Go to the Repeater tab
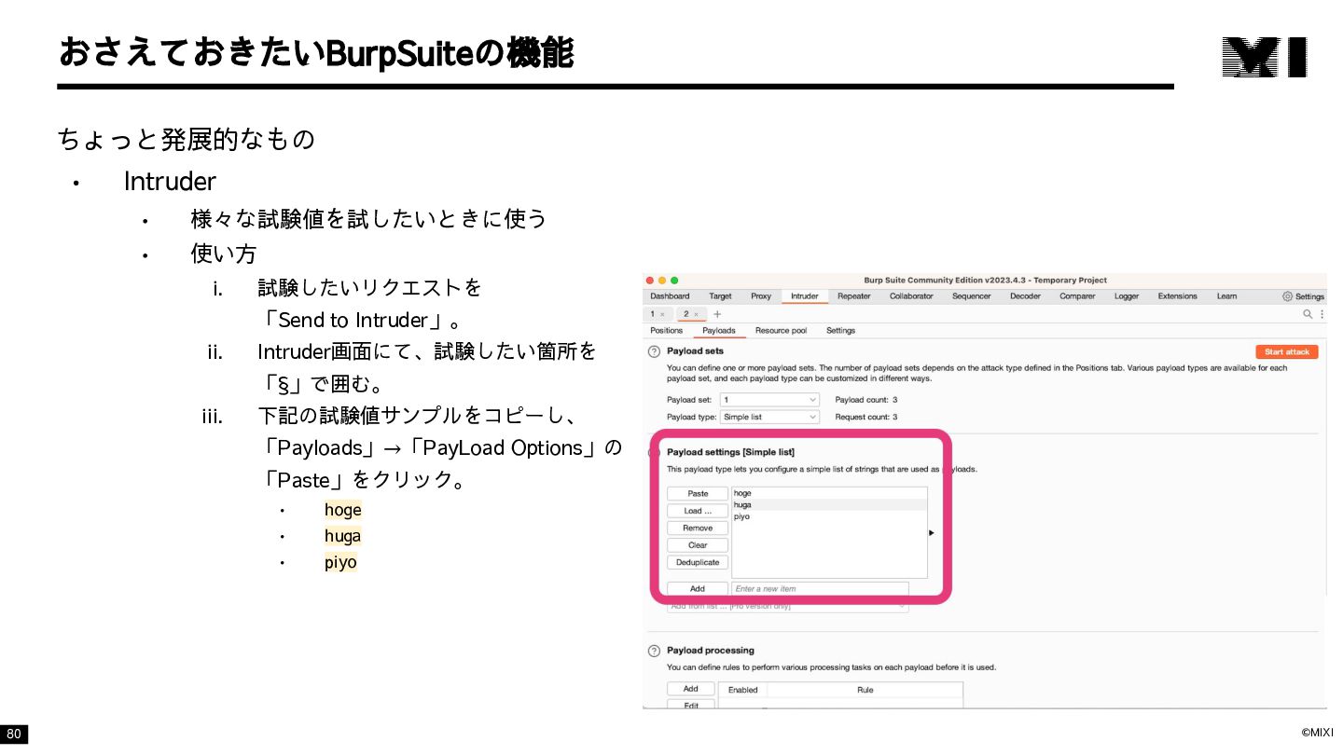 [x=853, y=296]
